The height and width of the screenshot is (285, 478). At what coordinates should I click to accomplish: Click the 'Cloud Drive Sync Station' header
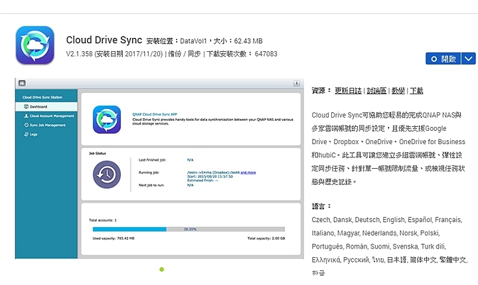42,98
